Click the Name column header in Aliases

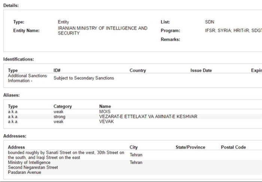click(x=105, y=106)
